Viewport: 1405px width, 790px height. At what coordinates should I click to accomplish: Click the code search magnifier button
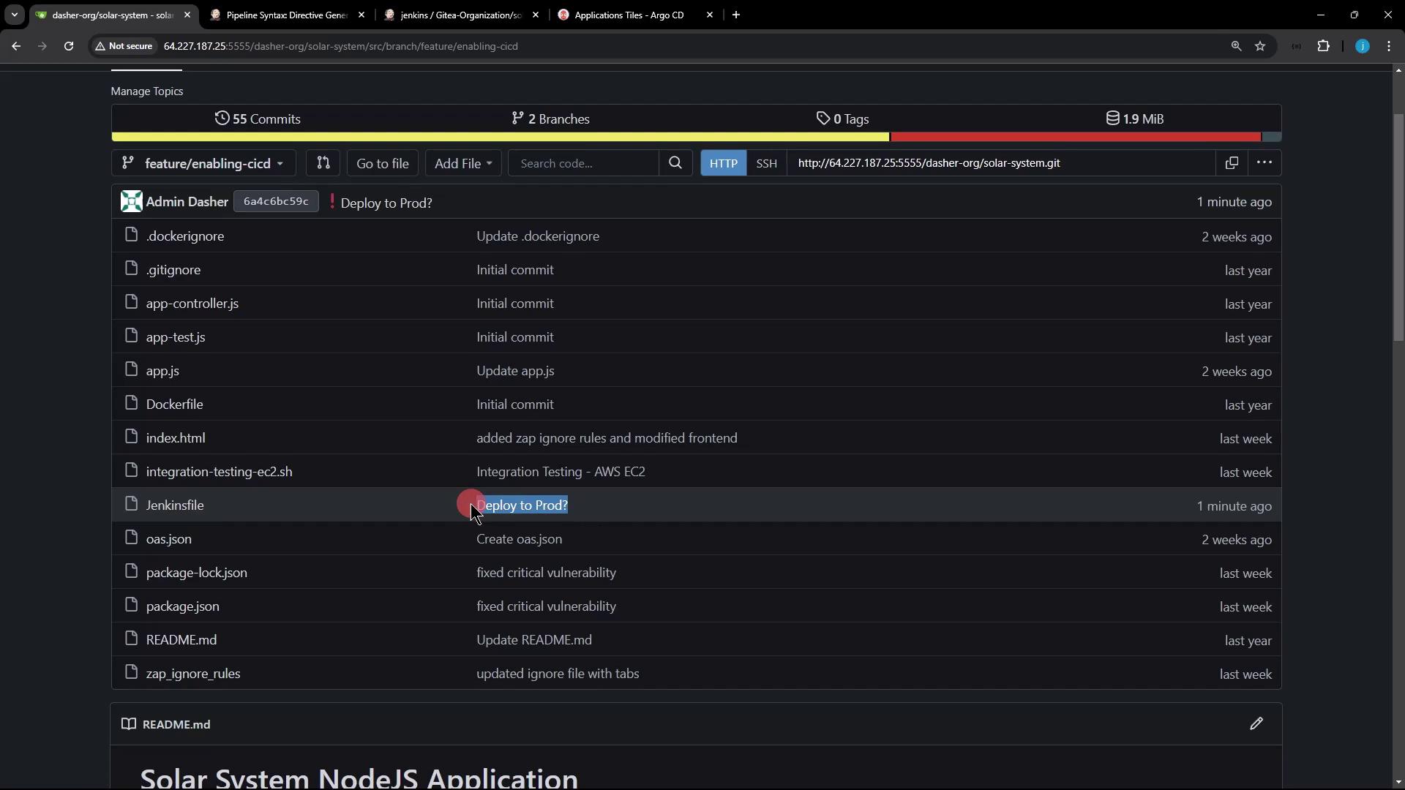[675, 163]
